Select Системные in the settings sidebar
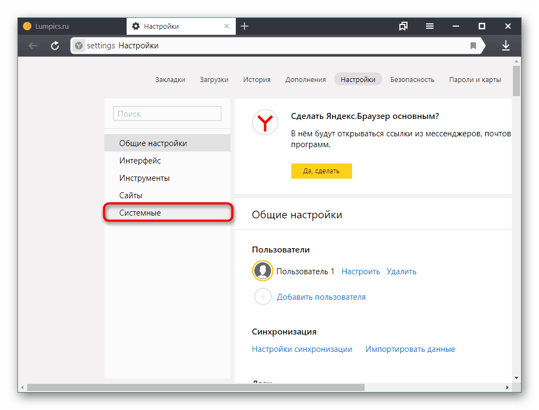 tap(140, 212)
